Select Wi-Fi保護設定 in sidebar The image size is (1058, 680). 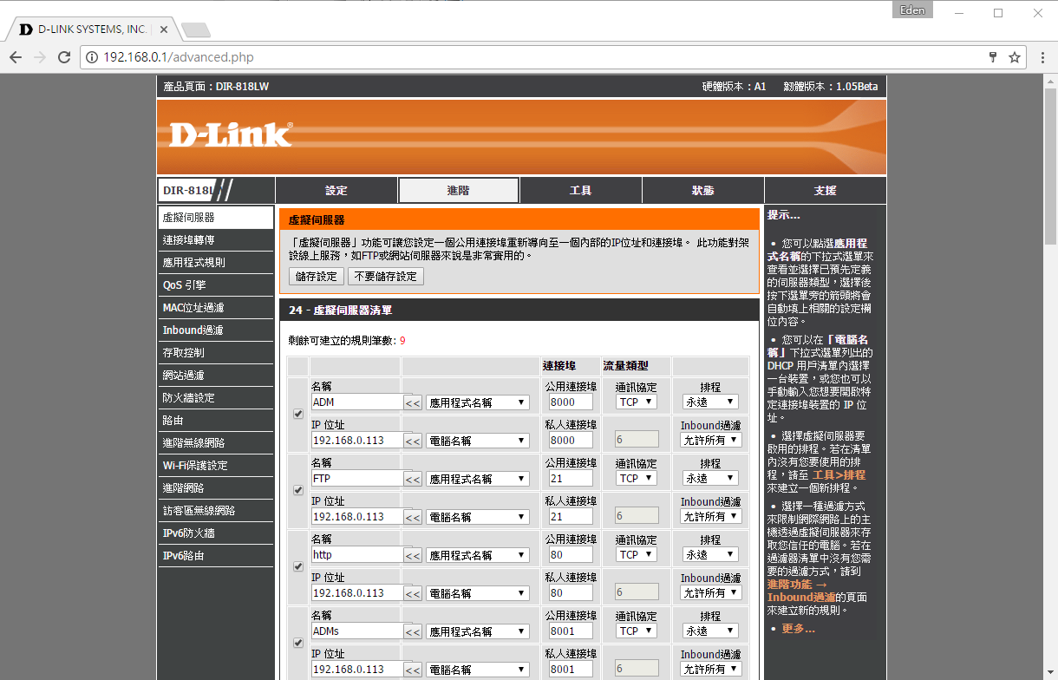click(215, 466)
